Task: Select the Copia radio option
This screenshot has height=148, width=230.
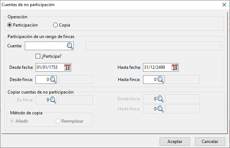Action: tap(55, 25)
